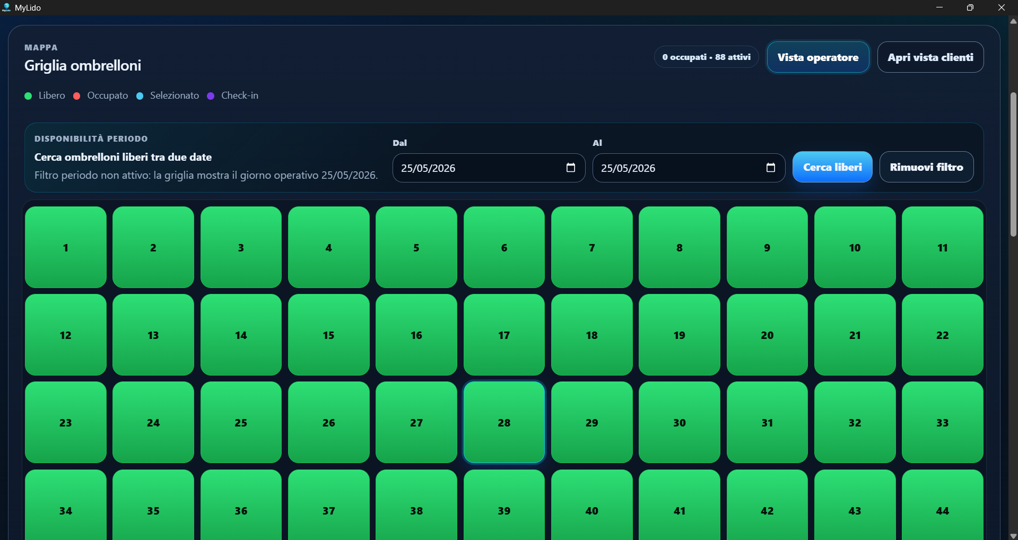Viewport: 1018px width, 540px height.
Task: Open Apri vista clienti view
Action: (930, 57)
